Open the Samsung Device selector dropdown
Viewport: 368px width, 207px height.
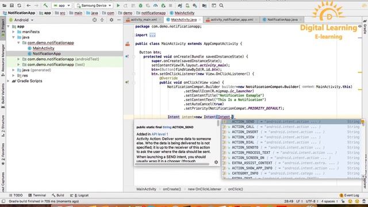coord(94,5)
